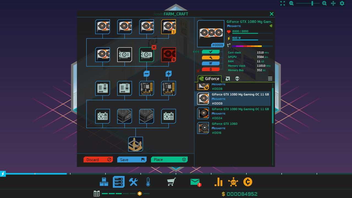
Task: Open the hamburger list menu
Action: click(270, 79)
